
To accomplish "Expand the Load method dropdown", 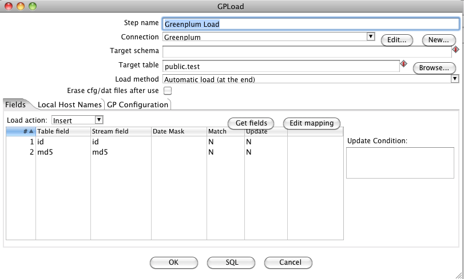I will [455, 79].
